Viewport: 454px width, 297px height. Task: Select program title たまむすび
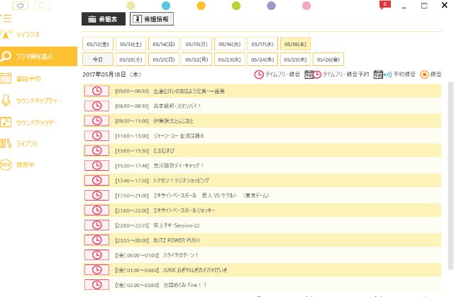click(x=164, y=151)
